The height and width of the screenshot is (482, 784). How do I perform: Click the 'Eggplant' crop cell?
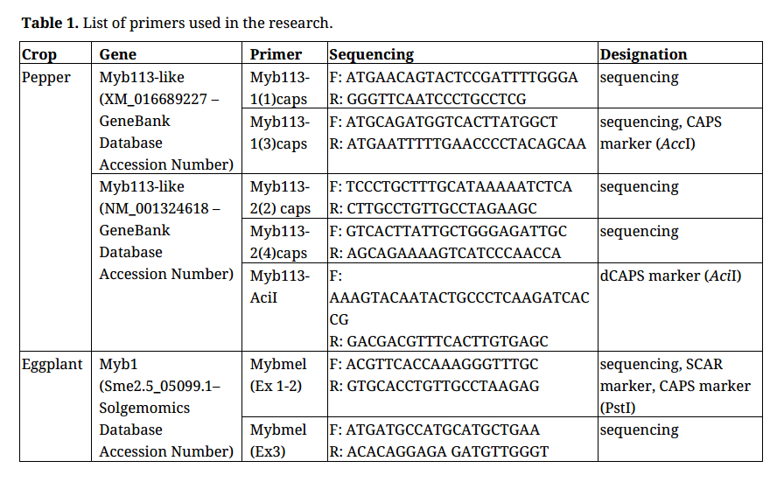click(52, 364)
